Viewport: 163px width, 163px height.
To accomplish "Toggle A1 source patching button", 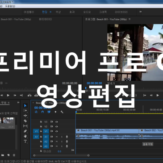I will click(36, 137).
